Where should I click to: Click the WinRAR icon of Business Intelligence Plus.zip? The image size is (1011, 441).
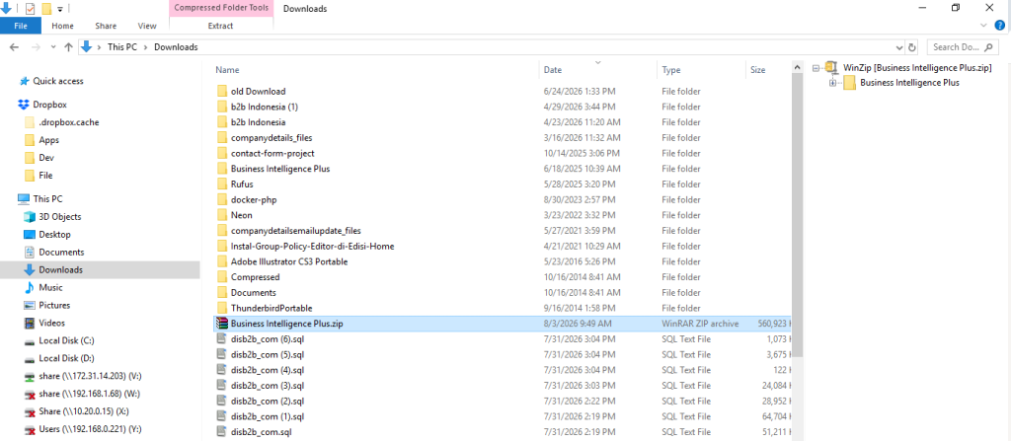coord(222,324)
